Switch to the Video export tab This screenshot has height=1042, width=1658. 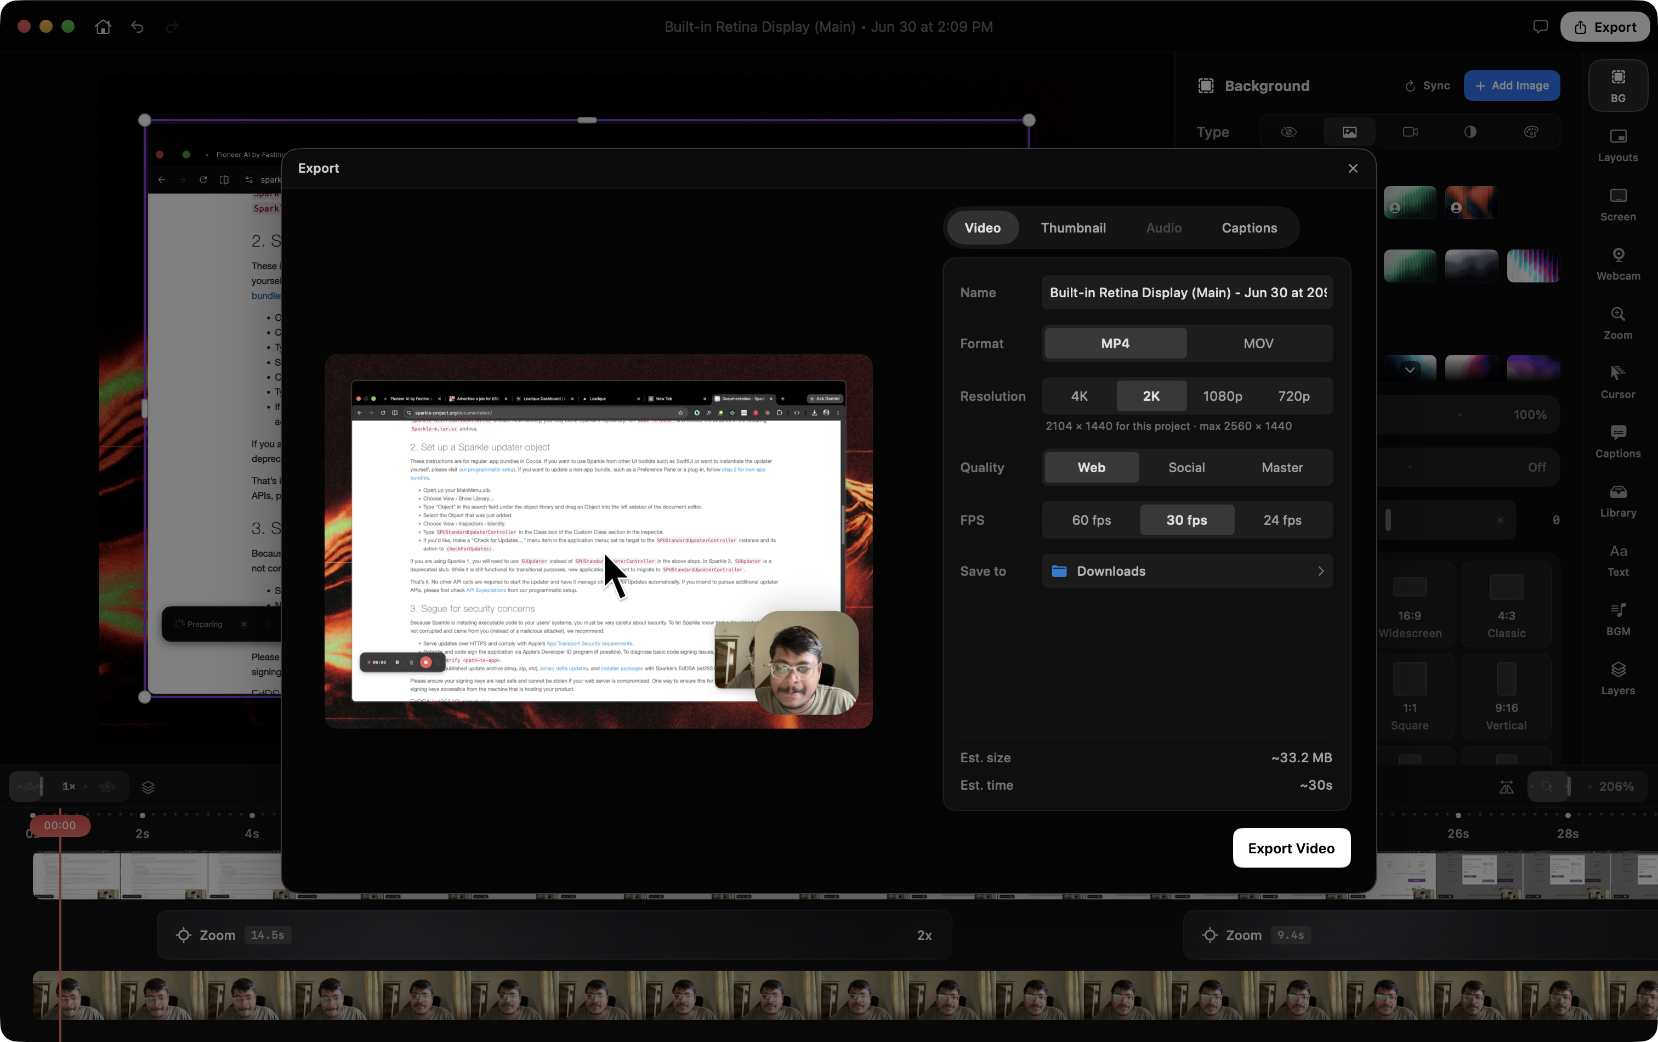tap(982, 227)
